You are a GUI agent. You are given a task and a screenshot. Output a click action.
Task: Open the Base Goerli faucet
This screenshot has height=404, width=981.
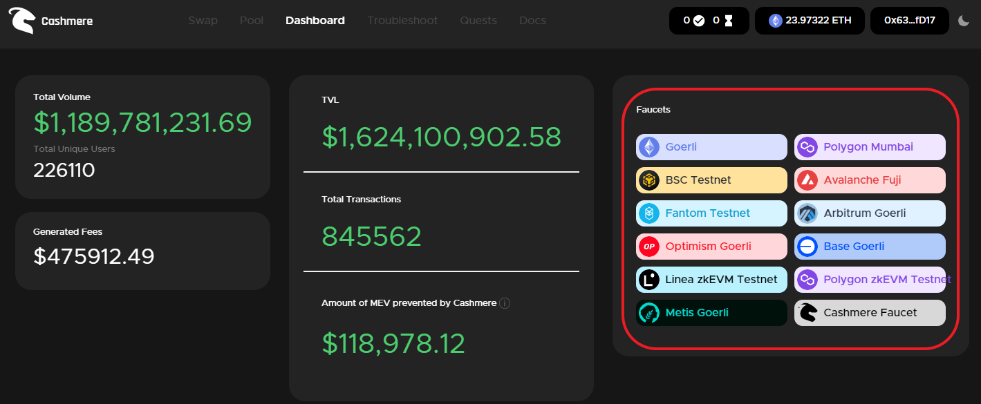click(870, 247)
